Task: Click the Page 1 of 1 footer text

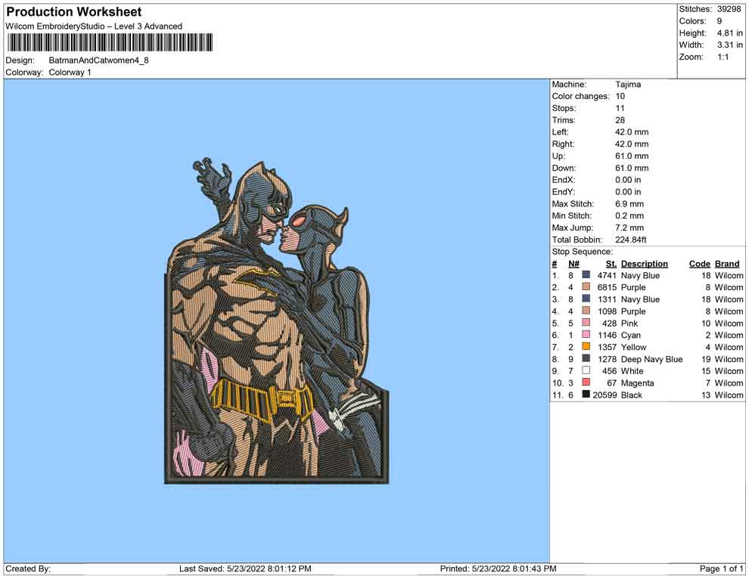Action: click(x=722, y=568)
